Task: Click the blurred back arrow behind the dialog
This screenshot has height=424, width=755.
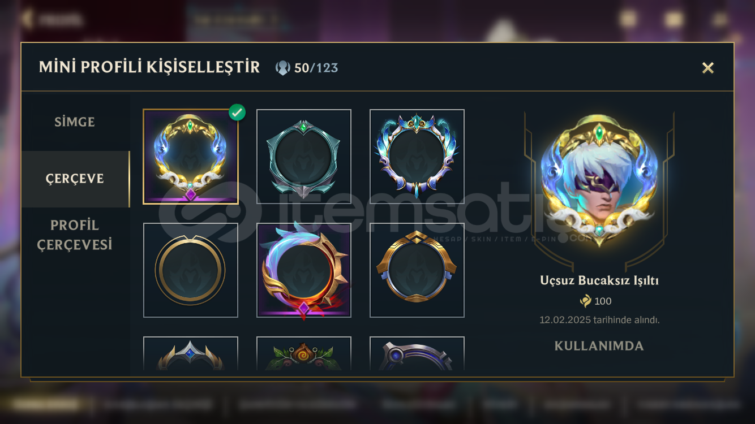Action: (x=26, y=19)
